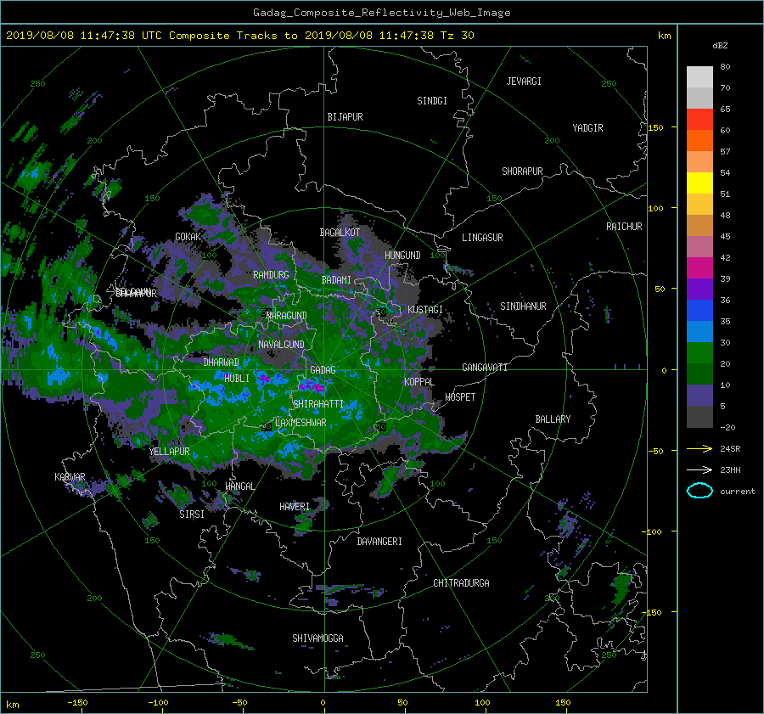Click the HANGAL city label
764x714 pixels.
tap(239, 486)
